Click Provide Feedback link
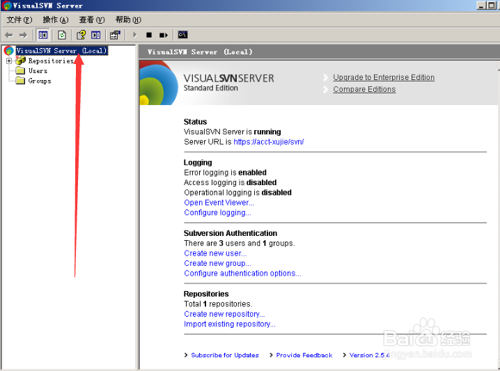 coord(304,355)
